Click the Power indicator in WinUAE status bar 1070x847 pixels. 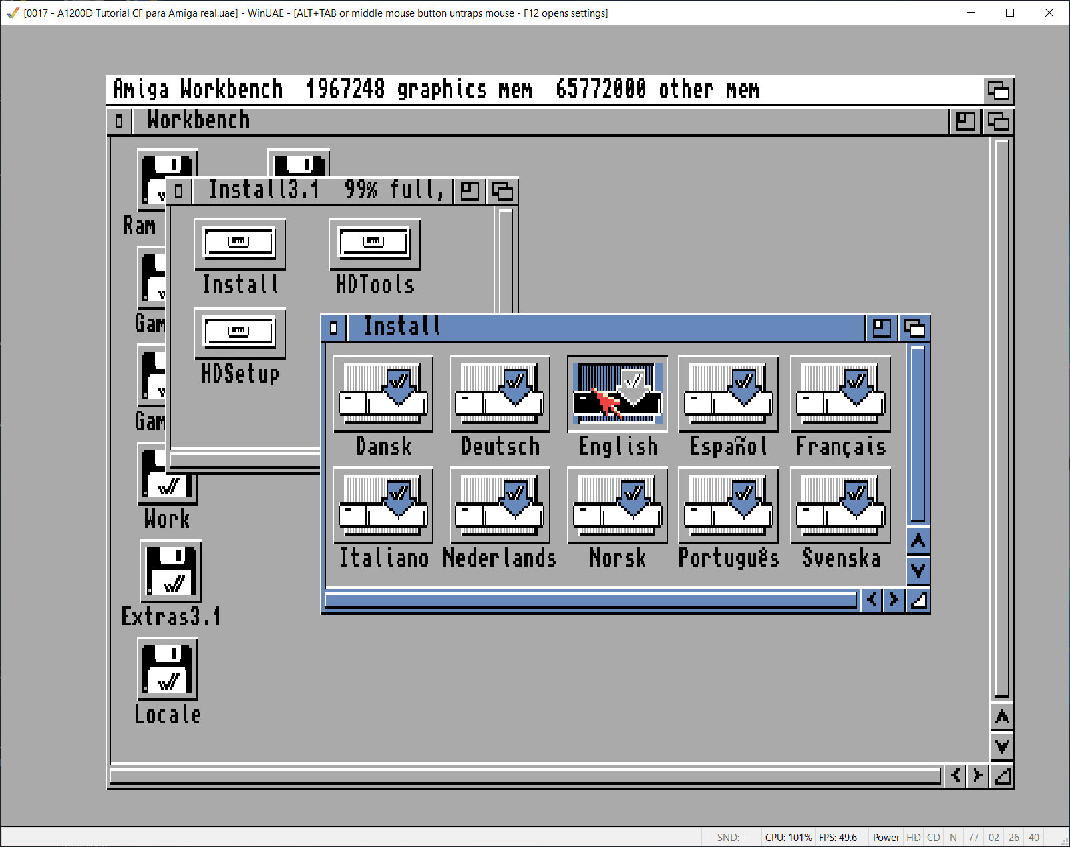coord(886,837)
